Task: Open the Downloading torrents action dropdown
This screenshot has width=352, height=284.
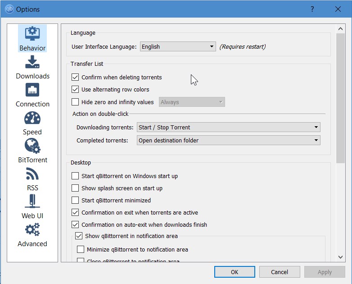Action: 229,127
